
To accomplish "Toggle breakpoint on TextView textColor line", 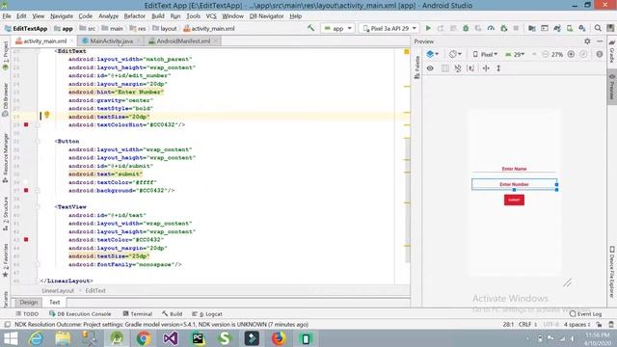I will tap(26, 239).
